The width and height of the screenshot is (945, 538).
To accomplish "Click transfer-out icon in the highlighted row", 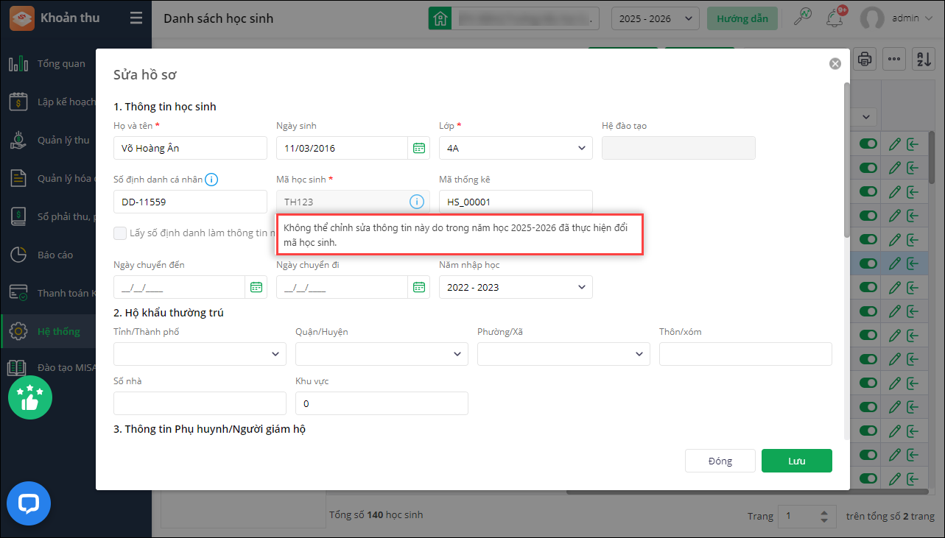I will 913,263.
